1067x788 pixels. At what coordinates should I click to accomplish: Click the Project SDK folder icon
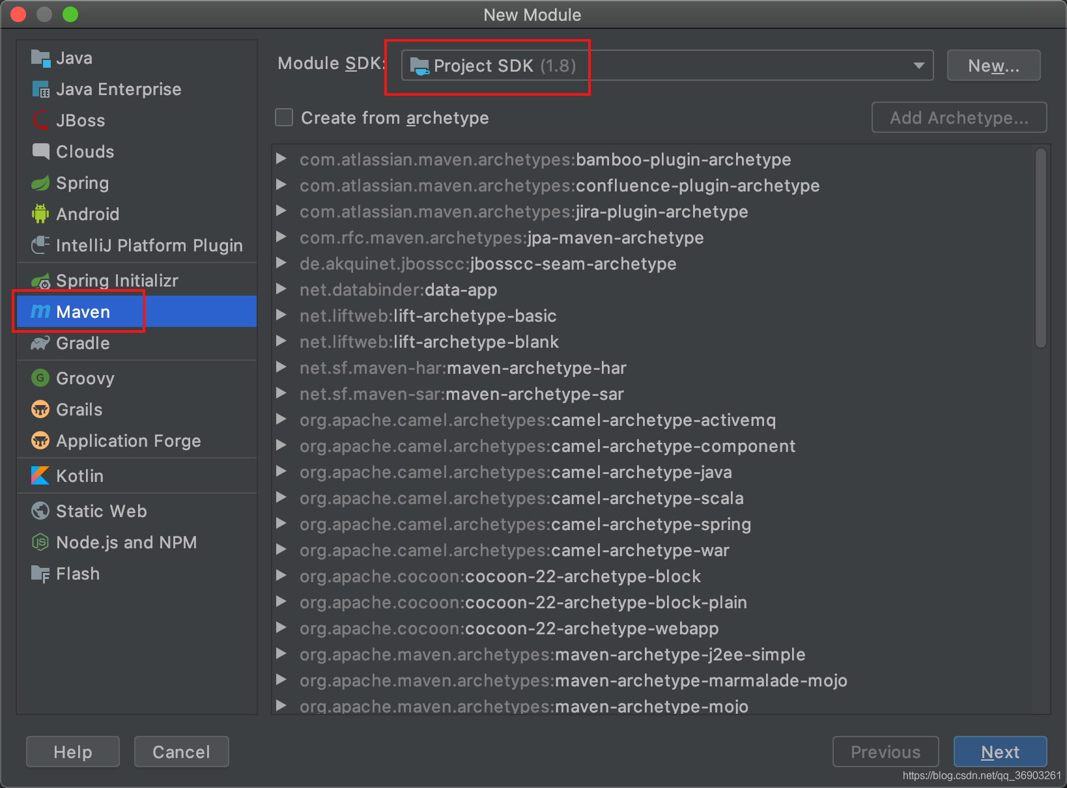[420, 66]
